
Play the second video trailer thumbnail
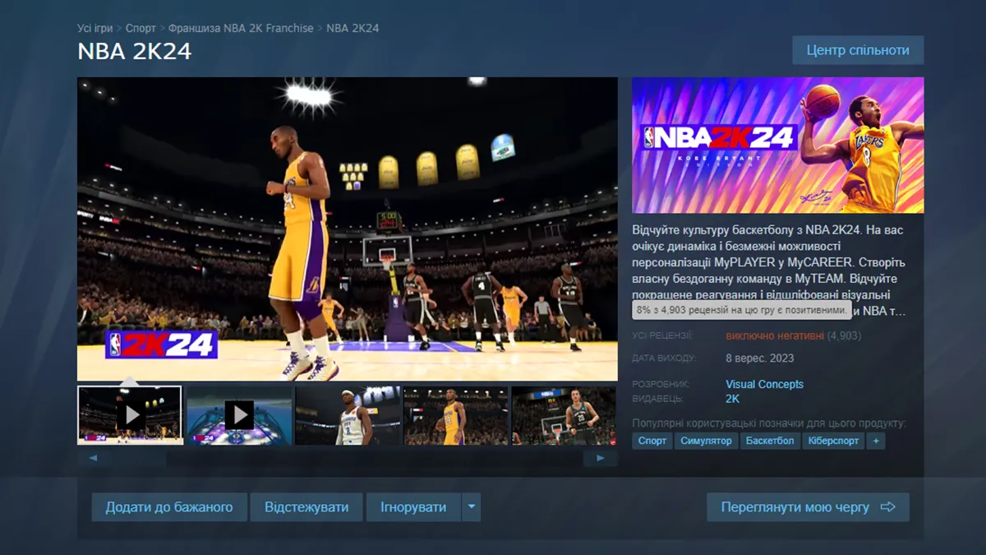point(239,415)
